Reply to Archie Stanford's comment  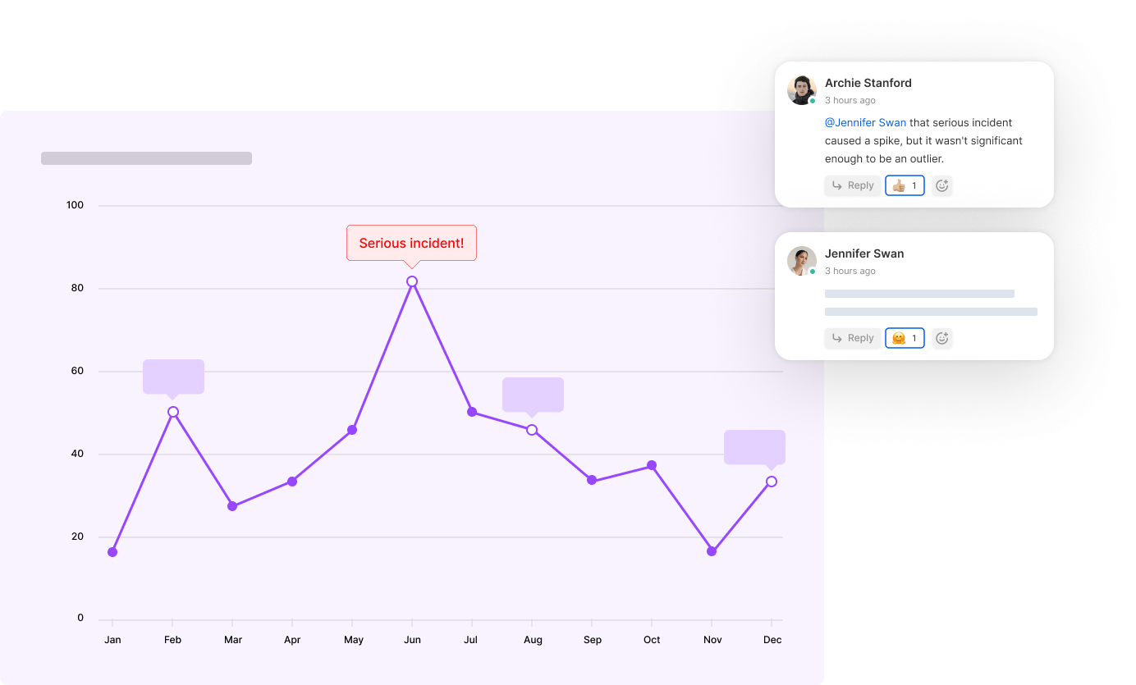point(853,185)
